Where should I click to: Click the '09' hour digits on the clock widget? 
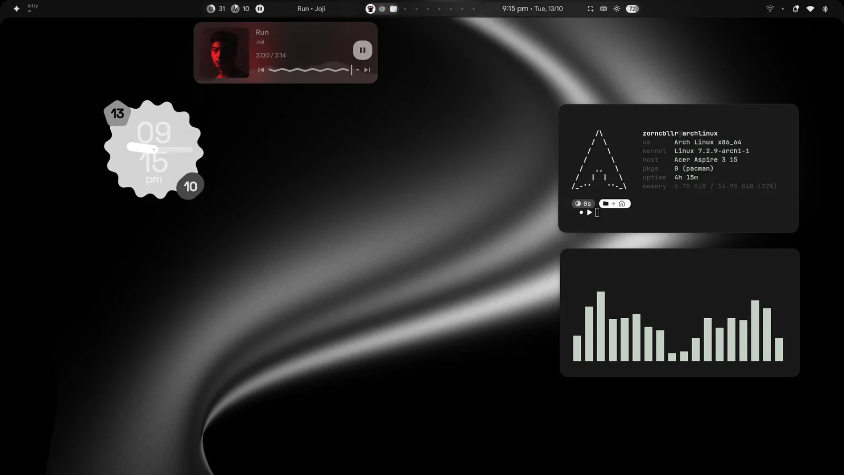click(x=154, y=132)
